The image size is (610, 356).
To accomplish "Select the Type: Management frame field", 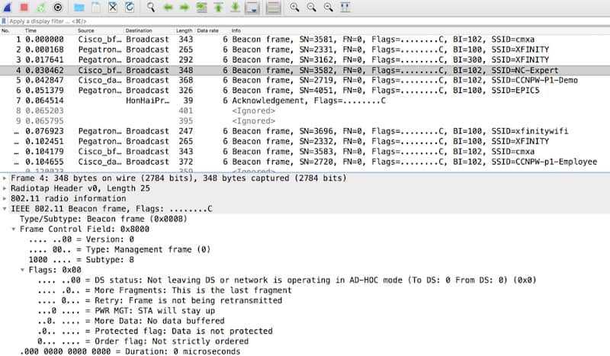I will pos(120,249).
